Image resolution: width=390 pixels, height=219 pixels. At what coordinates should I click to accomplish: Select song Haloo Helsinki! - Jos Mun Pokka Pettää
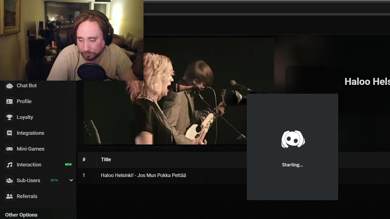[144, 175]
